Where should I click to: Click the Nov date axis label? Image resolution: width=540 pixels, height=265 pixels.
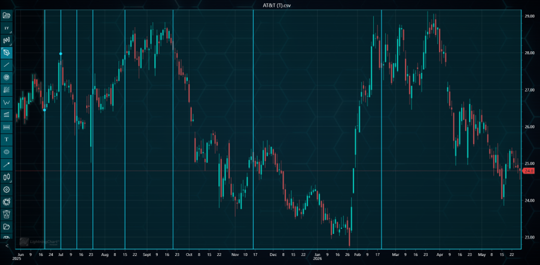(x=235, y=255)
